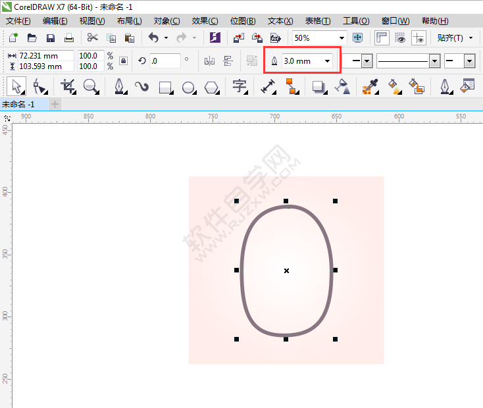Image resolution: width=483 pixels, height=408 pixels.
Task: Mirror the object vertically
Action: click(228, 61)
